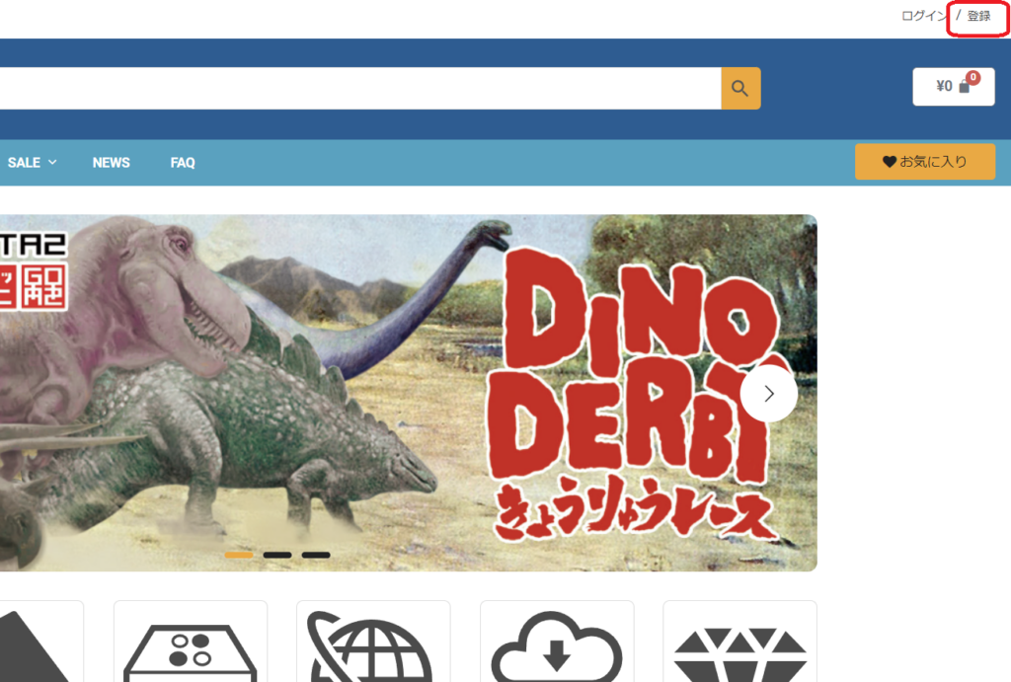This screenshot has height=682, width=1011.
Task: Select the second slide indicator dash
Action: pyautogui.click(x=277, y=555)
